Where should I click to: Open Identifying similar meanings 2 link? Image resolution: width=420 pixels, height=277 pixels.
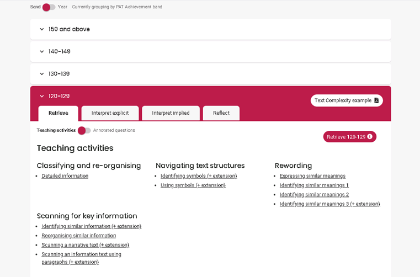coord(314,195)
